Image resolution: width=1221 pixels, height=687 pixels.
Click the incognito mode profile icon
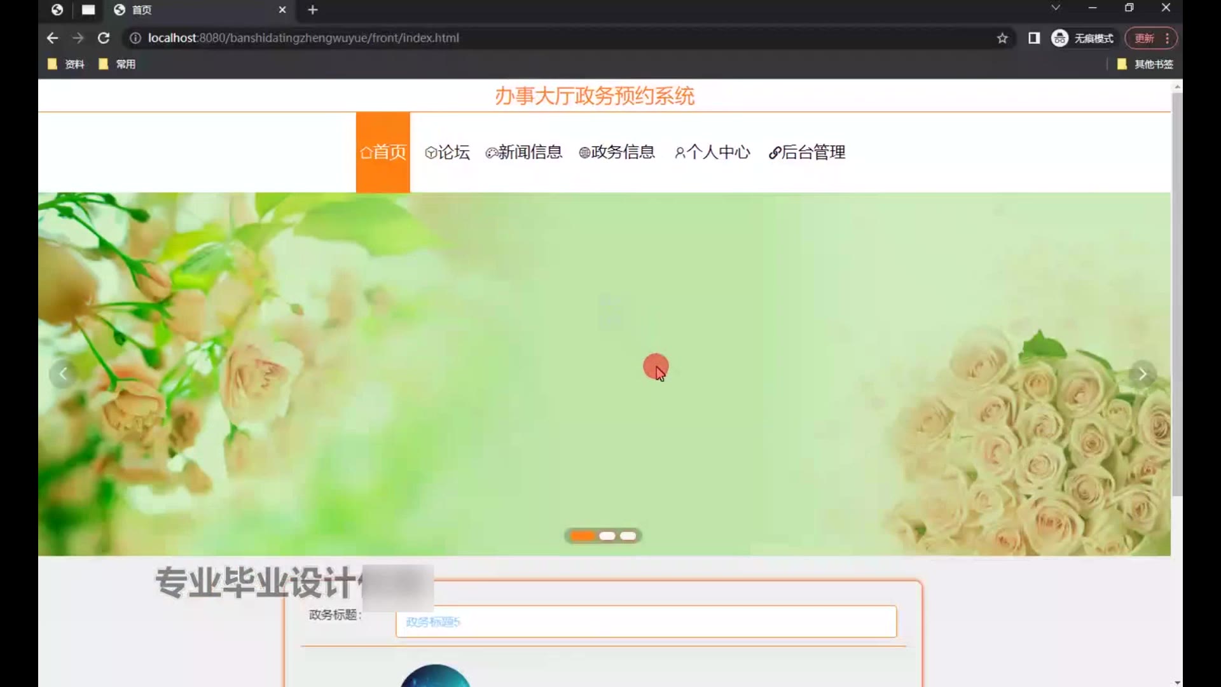(1059, 38)
